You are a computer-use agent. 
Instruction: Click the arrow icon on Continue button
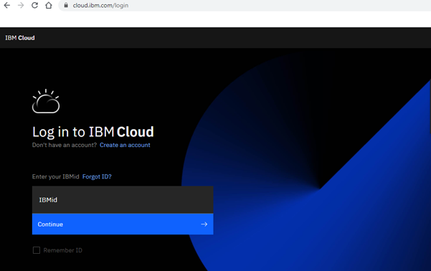pyautogui.click(x=204, y=224)
